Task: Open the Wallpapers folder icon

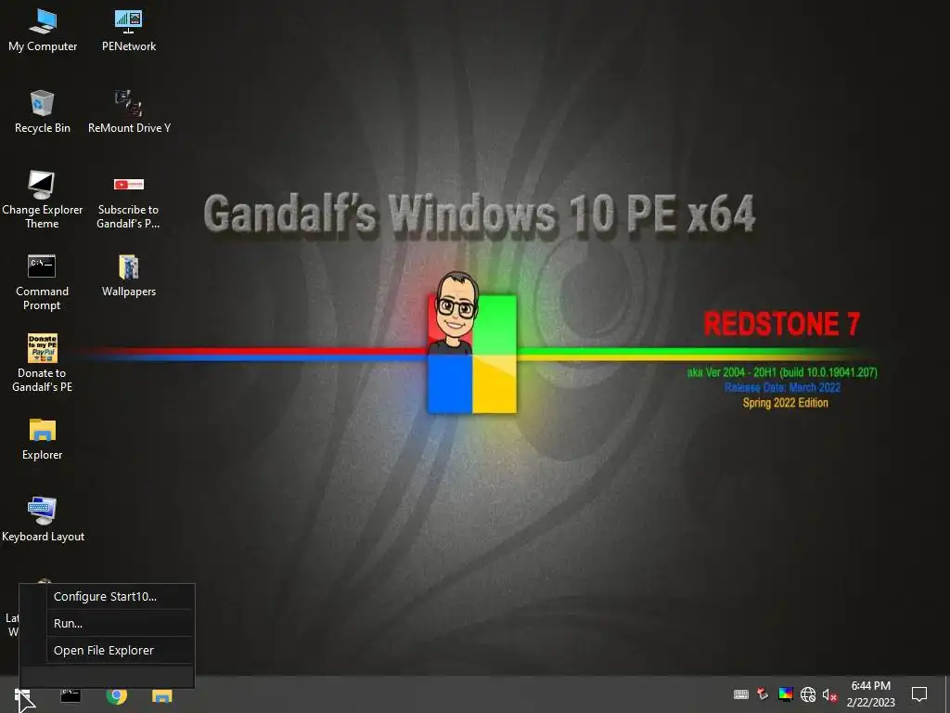Action: point(128,276)
